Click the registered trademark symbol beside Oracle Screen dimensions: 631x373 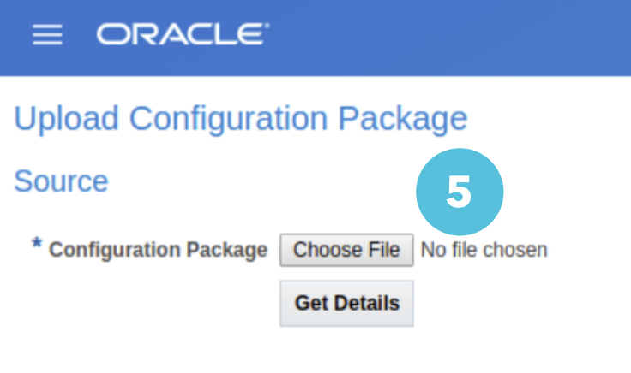267,26
